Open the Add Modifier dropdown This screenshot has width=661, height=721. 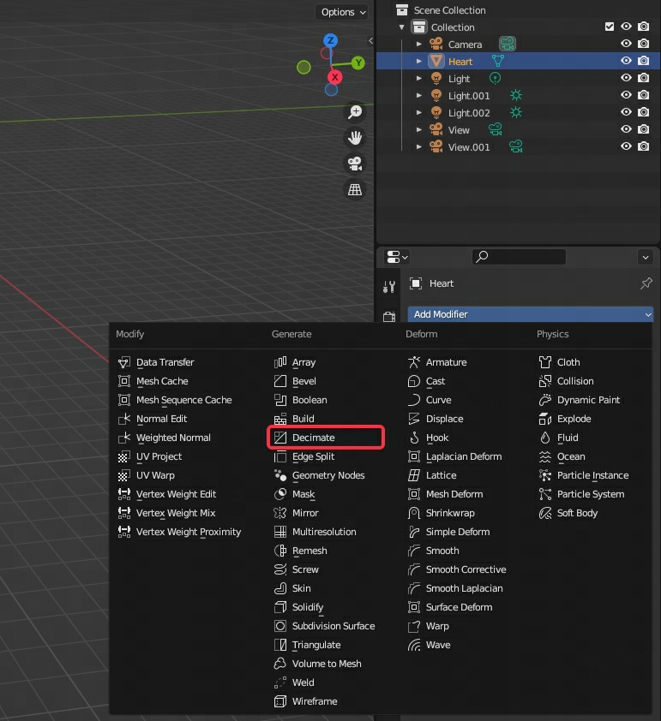(530, 314)
